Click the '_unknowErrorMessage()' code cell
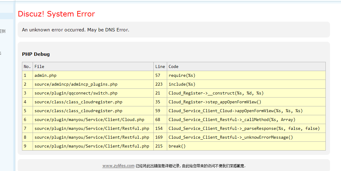The width and height of the screenshot is (341, 171). coord(246,137)
